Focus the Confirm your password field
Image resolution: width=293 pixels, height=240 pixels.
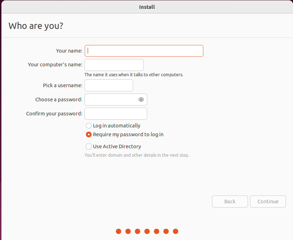pos(116,114)
